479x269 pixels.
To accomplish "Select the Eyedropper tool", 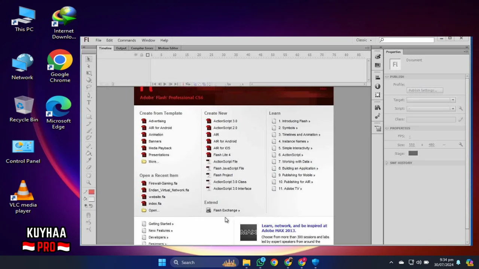I will coord(89,160).
